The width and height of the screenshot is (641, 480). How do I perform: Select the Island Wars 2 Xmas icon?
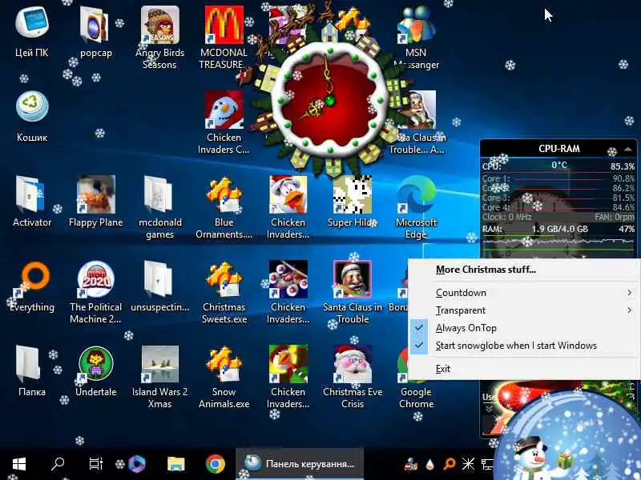(x=159, y=364)
